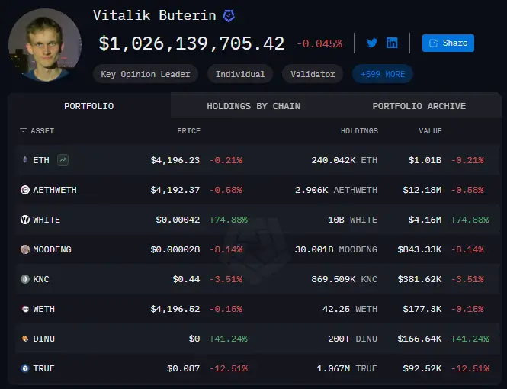The image size is (507, 389).
Task: Click the 42.25 WETH holdings
Action: 350,309
